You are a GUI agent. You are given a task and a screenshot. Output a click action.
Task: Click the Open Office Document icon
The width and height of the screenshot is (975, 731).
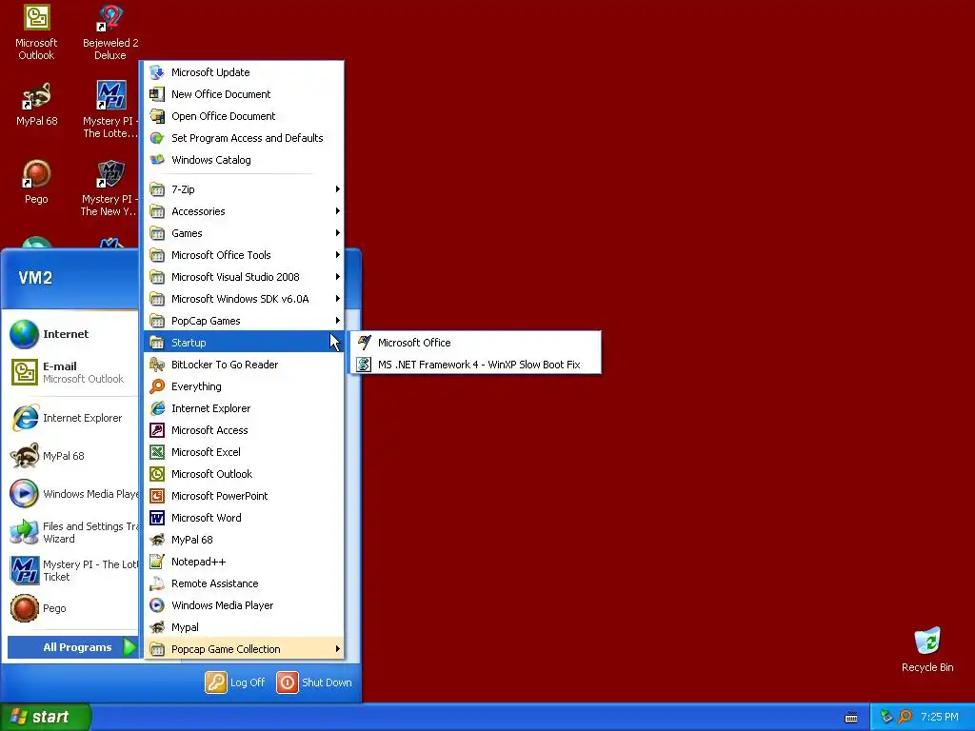[157, 115]
